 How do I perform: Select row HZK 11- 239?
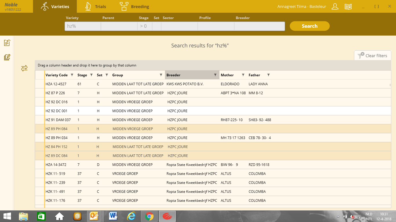(213, 182)
